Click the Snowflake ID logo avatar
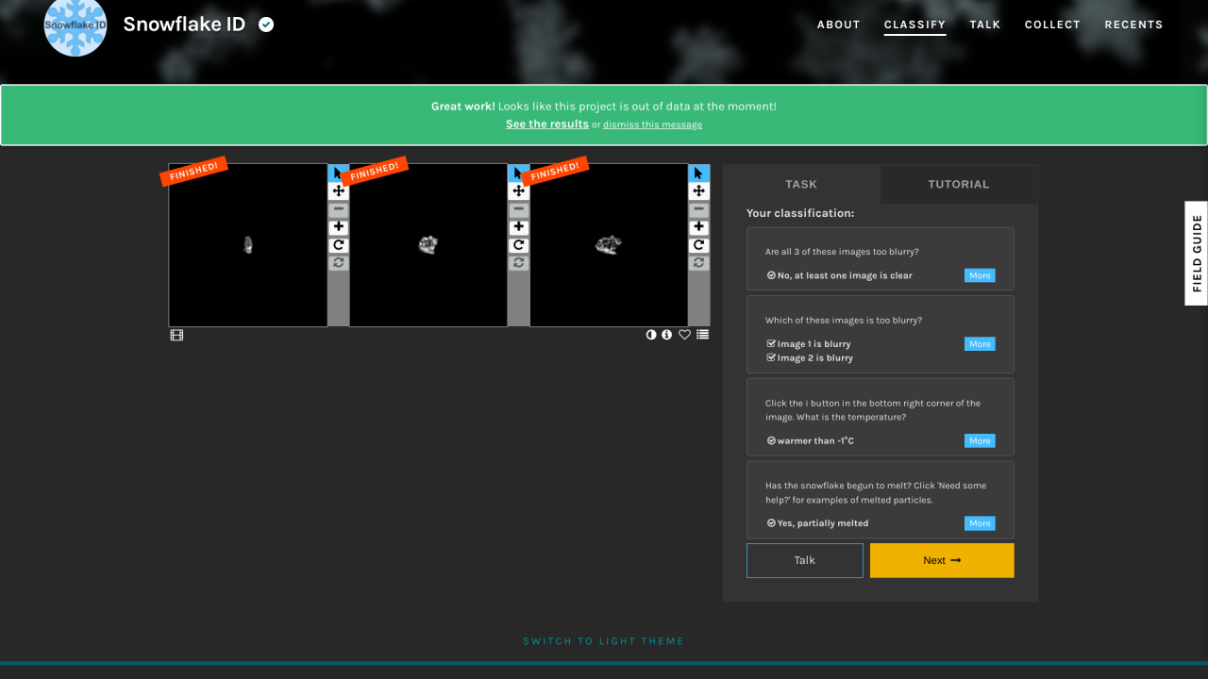 tap(75, 25)
